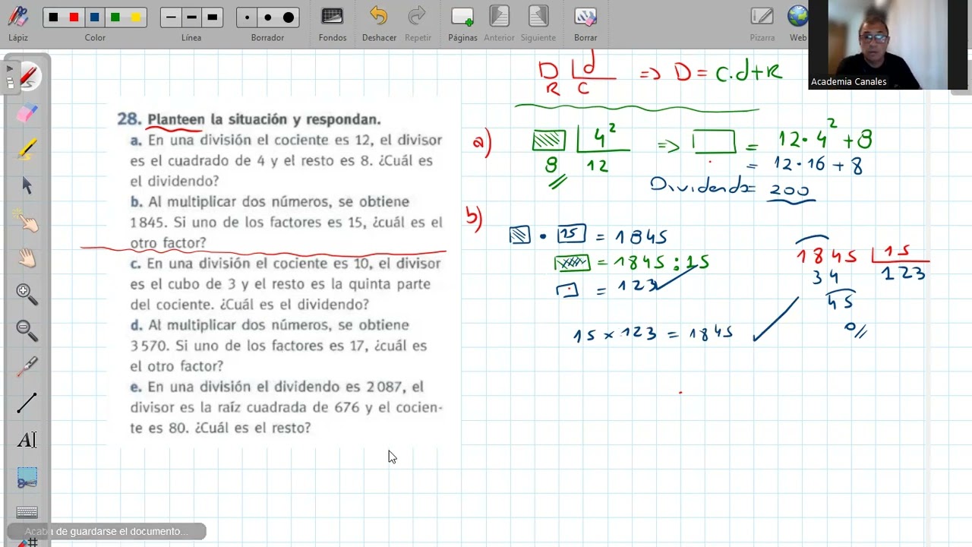972x547 pixels.
Task: Click the document saved status message
Action: pos(106,531)
